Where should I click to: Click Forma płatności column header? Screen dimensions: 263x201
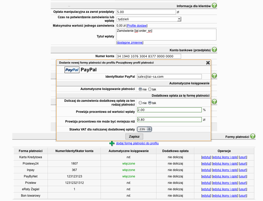coord(30,151)
